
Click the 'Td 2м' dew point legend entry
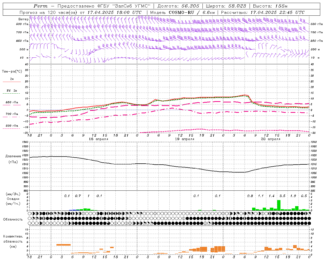point(12,91)
